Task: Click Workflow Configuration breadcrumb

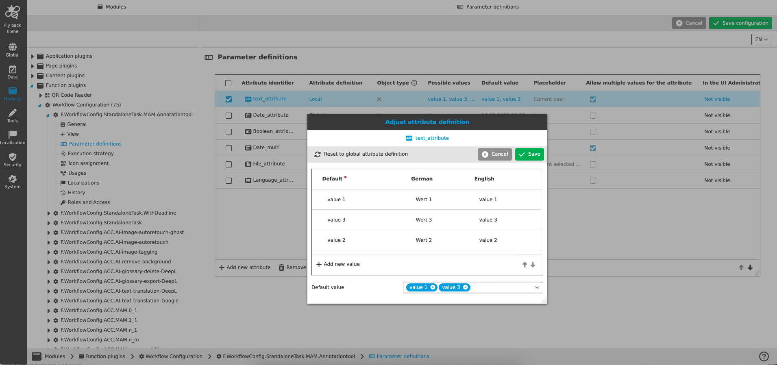Action: pyautogui.click(x=171, y=356)
